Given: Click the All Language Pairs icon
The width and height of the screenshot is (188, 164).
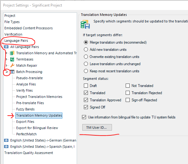Looking at the screenshot, I should (6, 47).
